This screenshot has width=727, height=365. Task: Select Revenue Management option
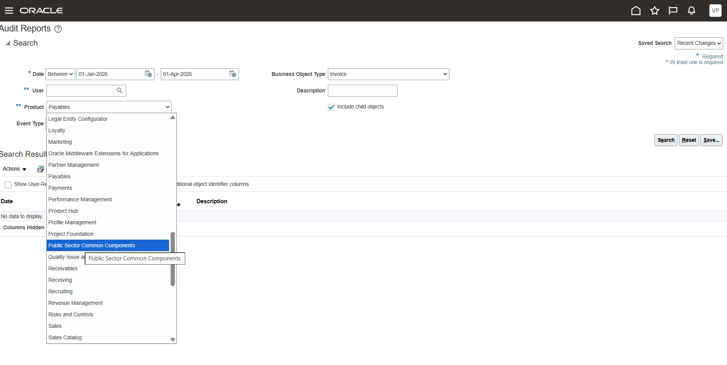(x=108, y=303)
